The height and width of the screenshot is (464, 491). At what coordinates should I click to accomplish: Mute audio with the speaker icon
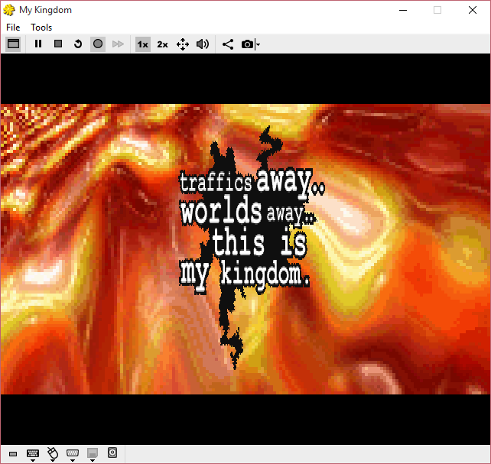[x=203, y=44]
